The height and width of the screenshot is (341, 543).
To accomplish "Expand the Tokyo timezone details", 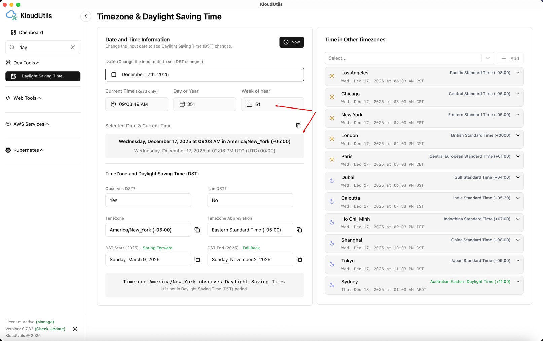I will 518,261.
